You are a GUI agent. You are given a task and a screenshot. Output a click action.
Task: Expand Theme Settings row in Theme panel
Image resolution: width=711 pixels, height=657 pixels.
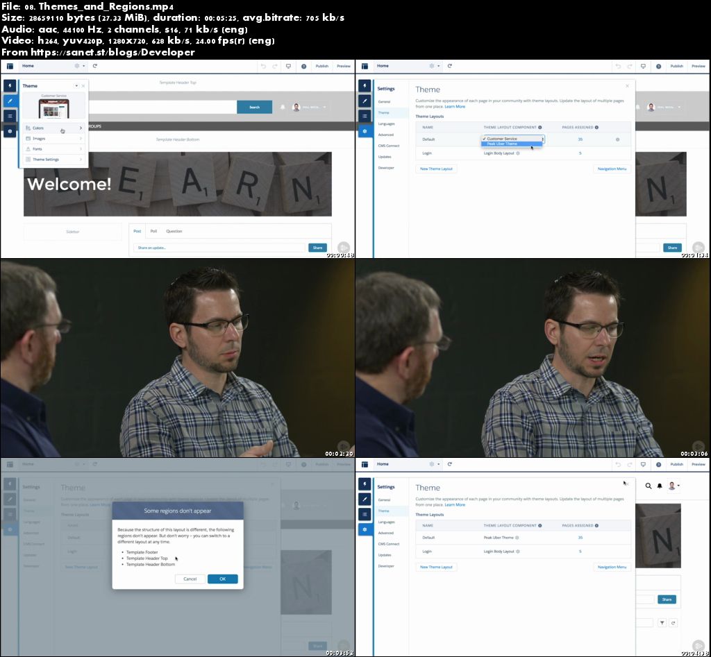[x=53, y=160]
